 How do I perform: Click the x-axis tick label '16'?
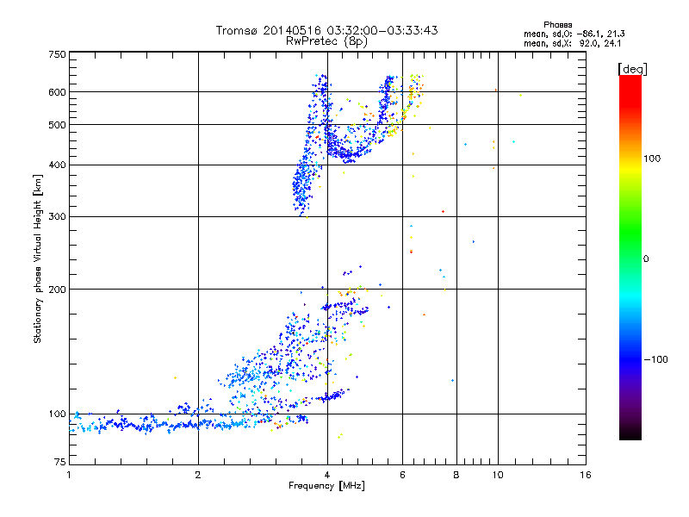[586, 475]
